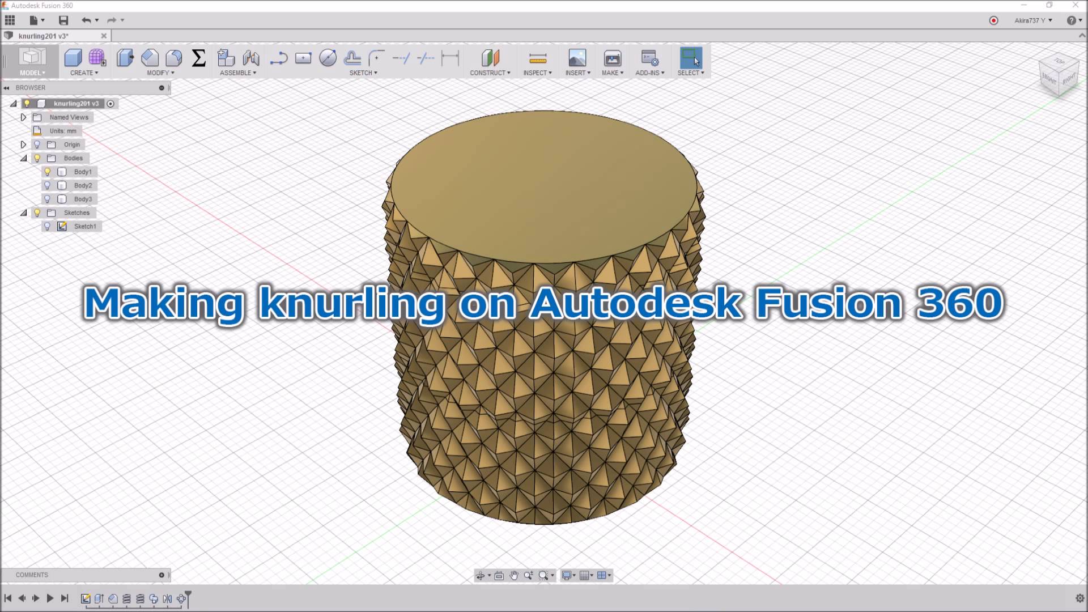Image resolution: width=1088 pixels, height=612 pixels.
Task: Click the Undo button
Action: [x=86, y=20]
